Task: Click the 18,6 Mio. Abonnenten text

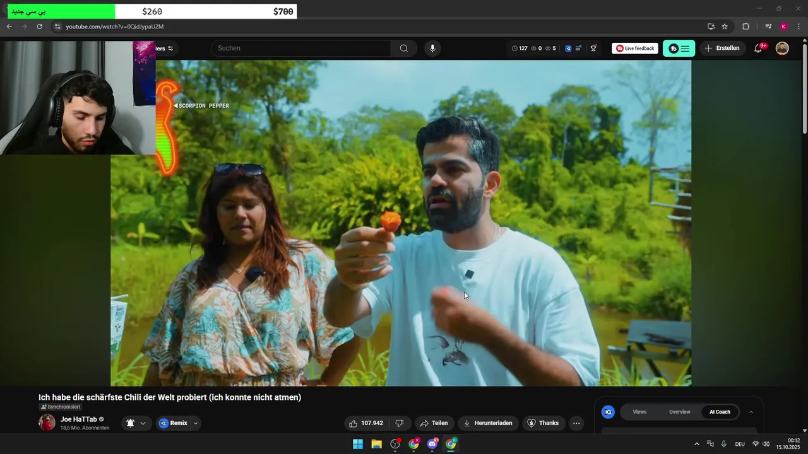Action: click(x=85, y=428)
